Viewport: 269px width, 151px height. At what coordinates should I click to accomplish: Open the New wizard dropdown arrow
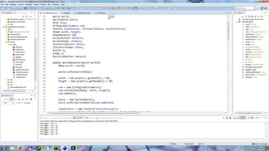tap(6, 8)
